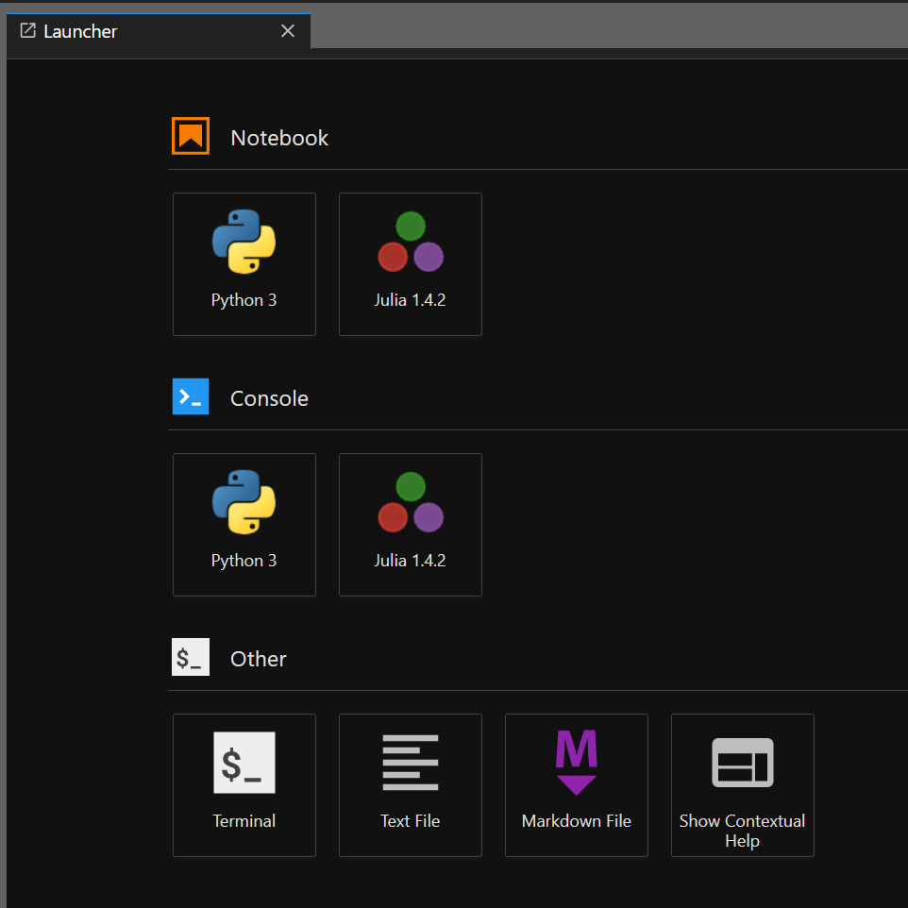Launch a new Terminal
908x908 pixels.
pyautogui.click(x=244, y=785)
